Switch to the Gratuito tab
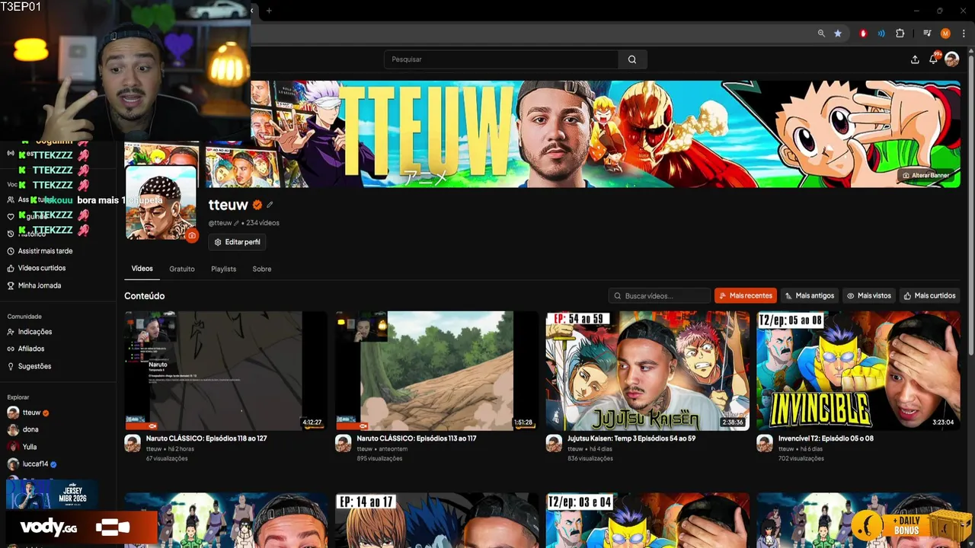 coord(182,269)
